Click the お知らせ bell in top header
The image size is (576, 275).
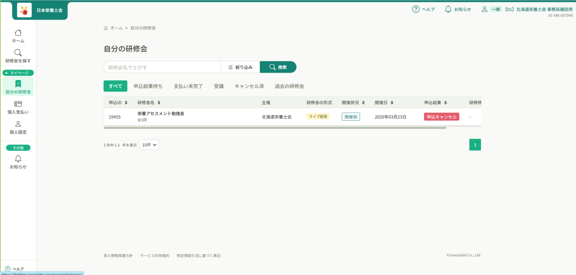(448, 9)
